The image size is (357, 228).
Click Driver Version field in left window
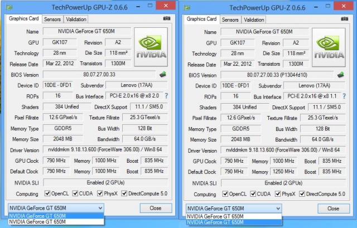pyautogui.click(x=105, y=149)
